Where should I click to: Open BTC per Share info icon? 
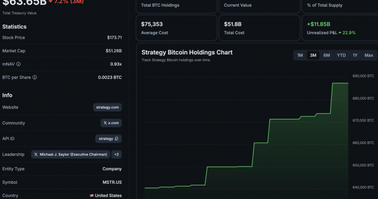pos(35,78)
